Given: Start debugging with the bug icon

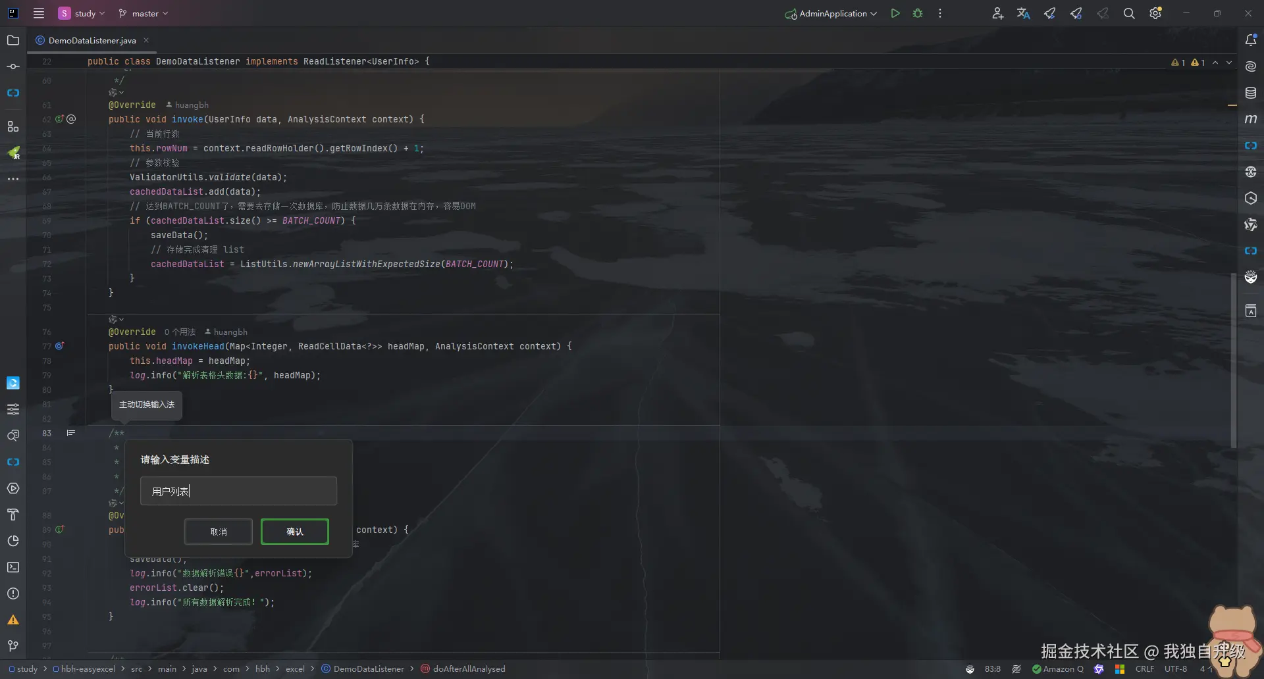Looking at the screenshot, I should (918, 13).
